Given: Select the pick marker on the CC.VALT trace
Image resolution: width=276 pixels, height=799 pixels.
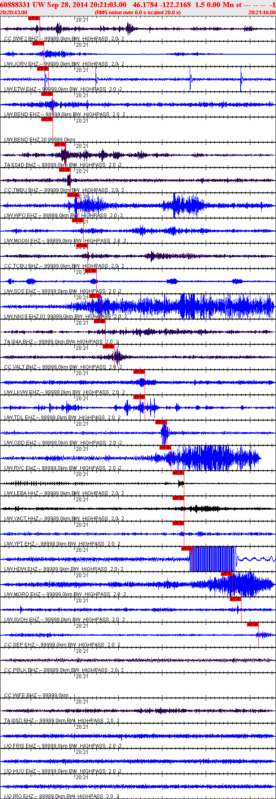Looking at the screenshot, I should [109, 346].
